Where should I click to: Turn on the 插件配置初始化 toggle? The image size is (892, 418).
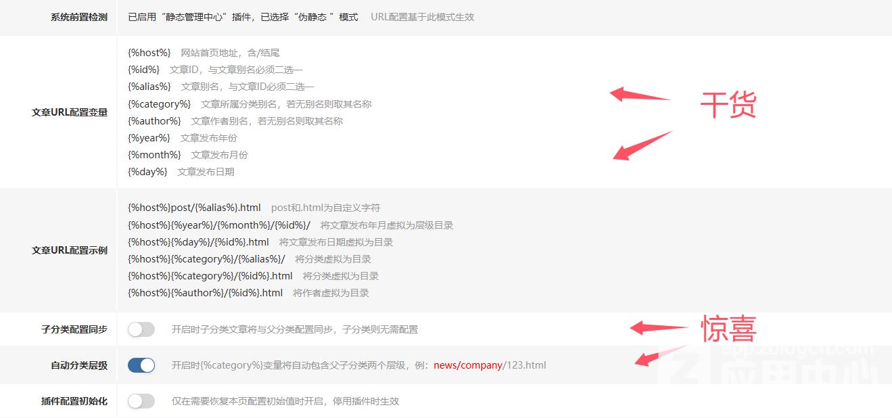[x=141, y=401]
